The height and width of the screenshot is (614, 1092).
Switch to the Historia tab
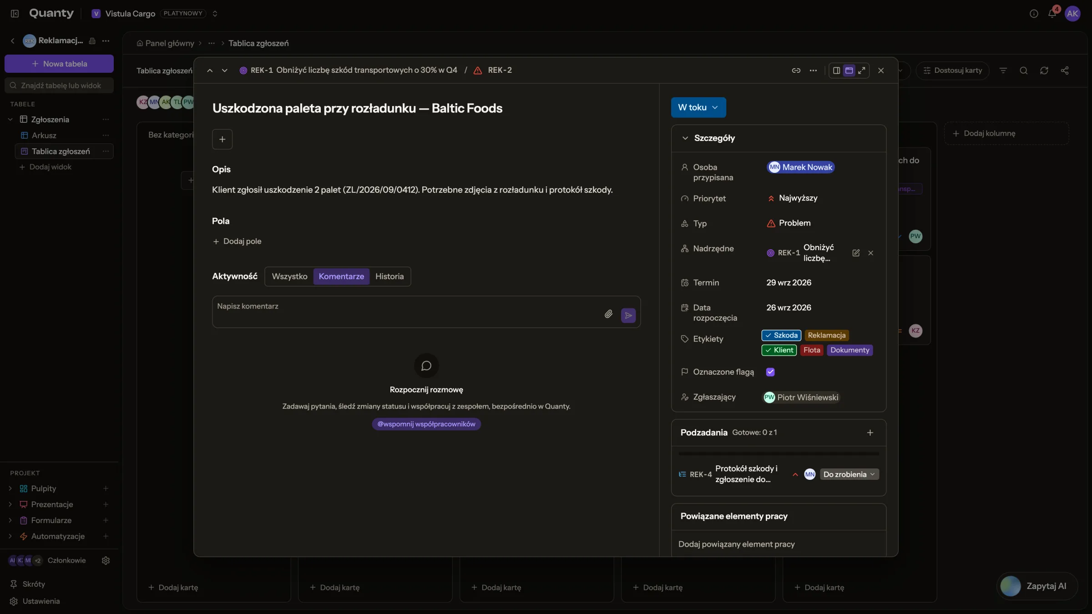[389, 277]
